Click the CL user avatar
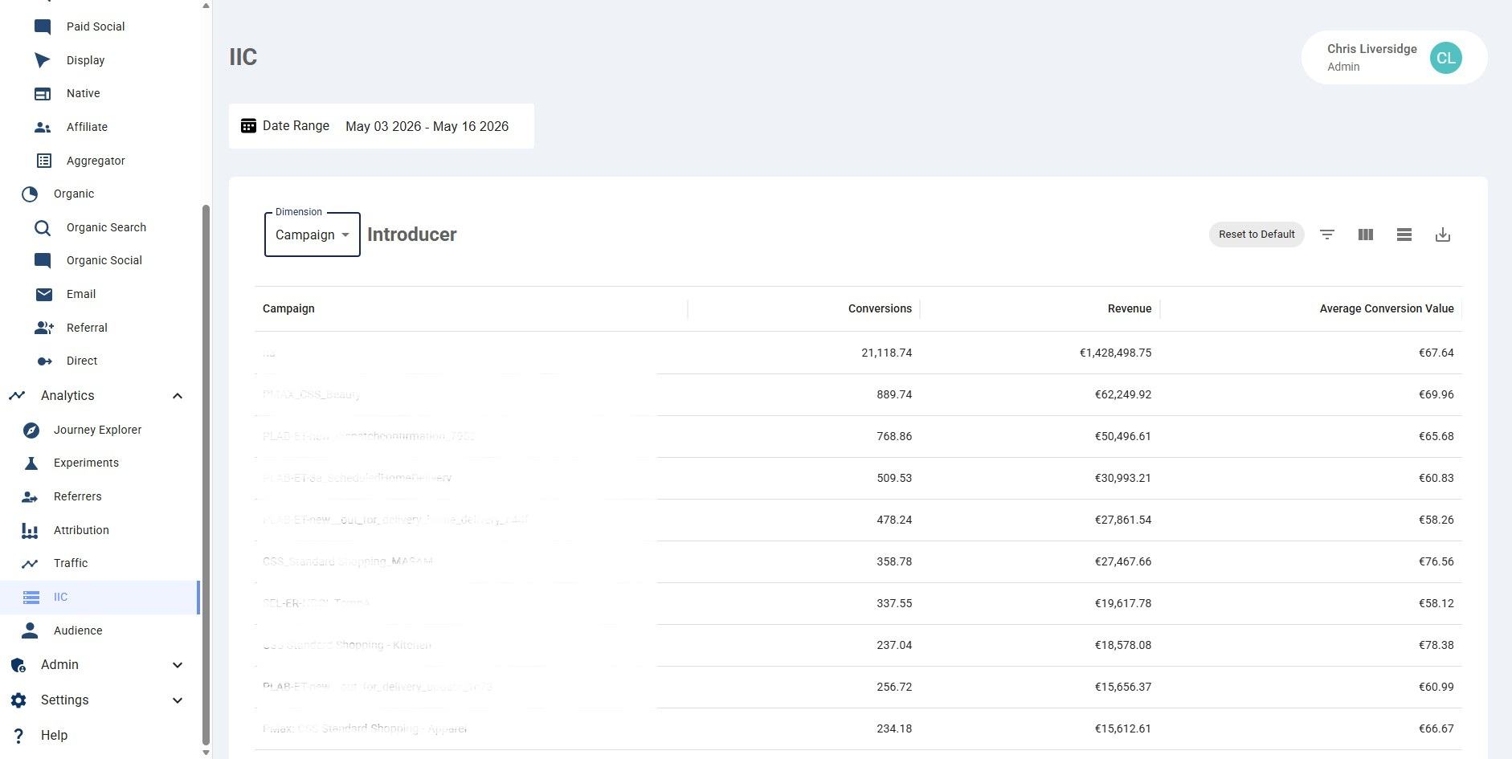Viewport: 1512px width, 759px height. pos(1445,58)
